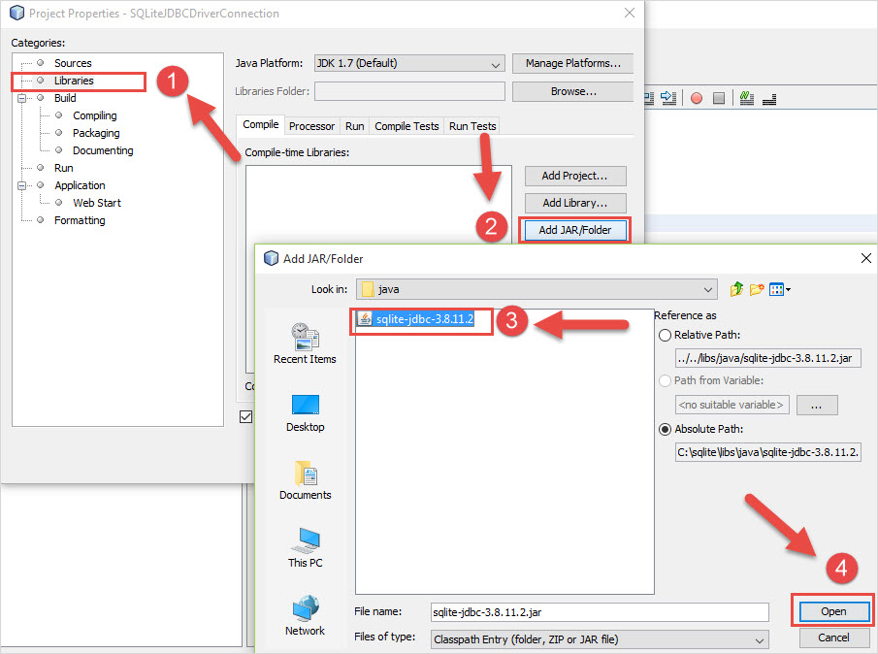Select the Documenting category

click(103, 150)
